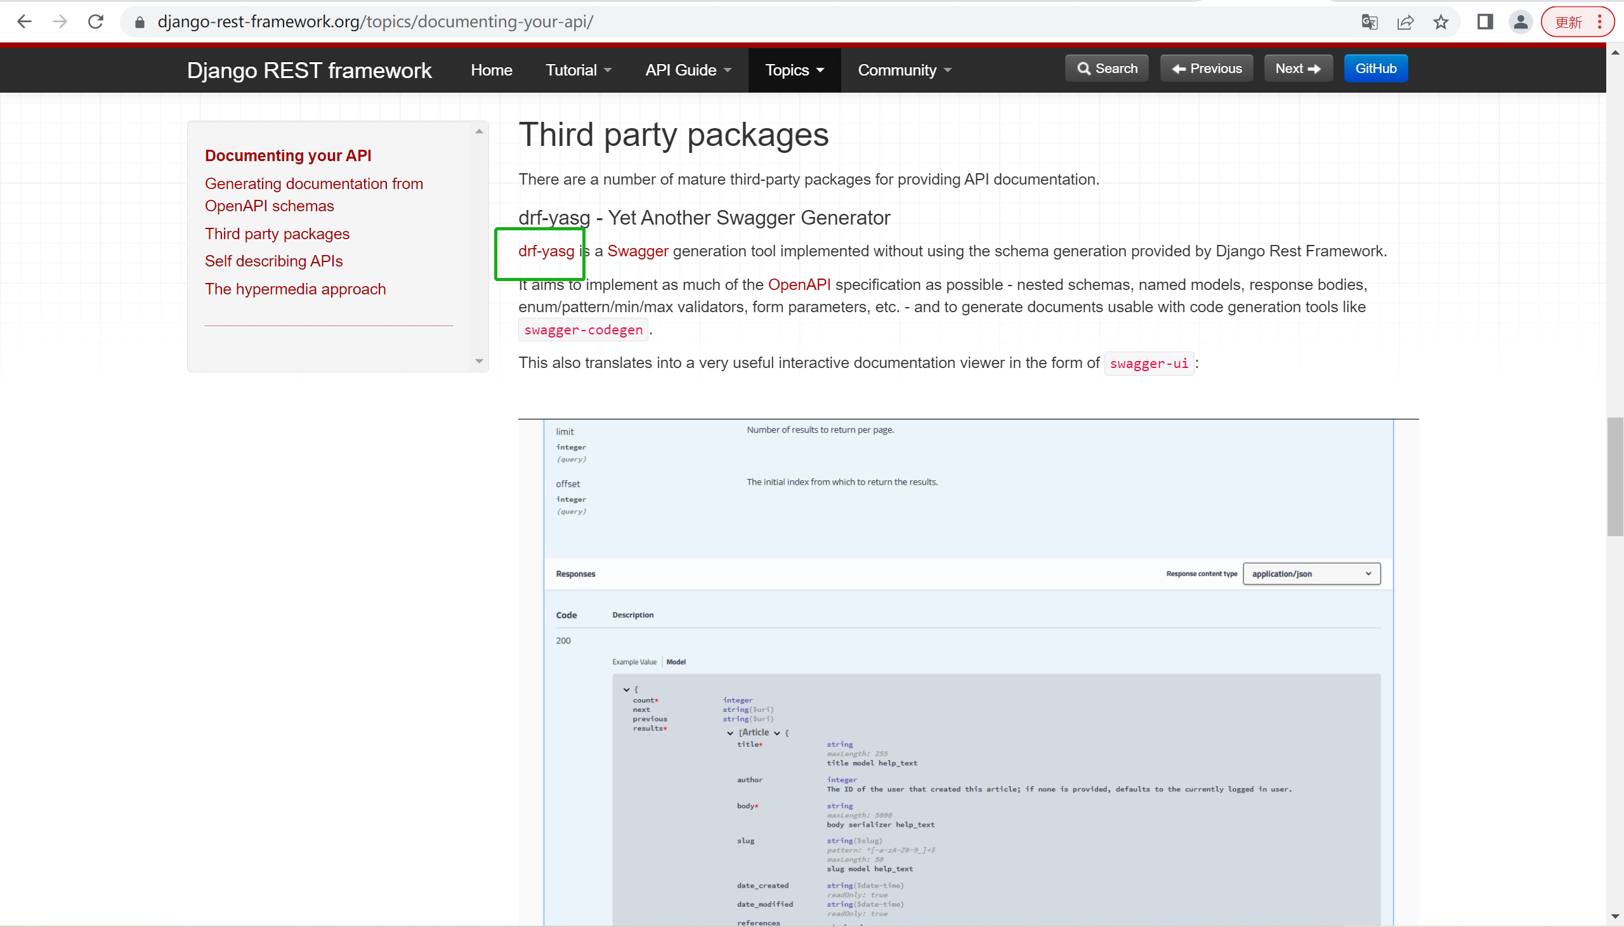Viewport: 1624px width, 927px height.
Task: Click page scrollbar down arrow
Action: click(x=1615, y=917)
